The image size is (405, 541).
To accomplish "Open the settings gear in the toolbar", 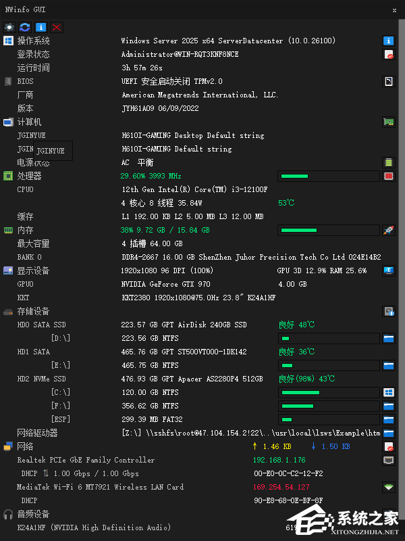I will pos(9,27).
